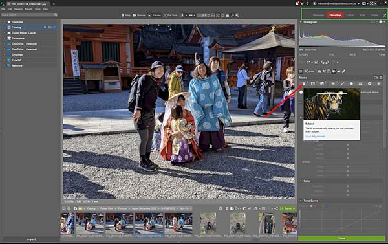Add a new tab with the plus icon
This screenshot has width=388, height=244.
pyautogui.click(x=54, y=4)
